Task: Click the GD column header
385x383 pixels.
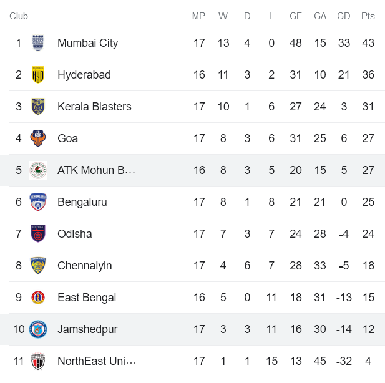Action: coord(343,16)
